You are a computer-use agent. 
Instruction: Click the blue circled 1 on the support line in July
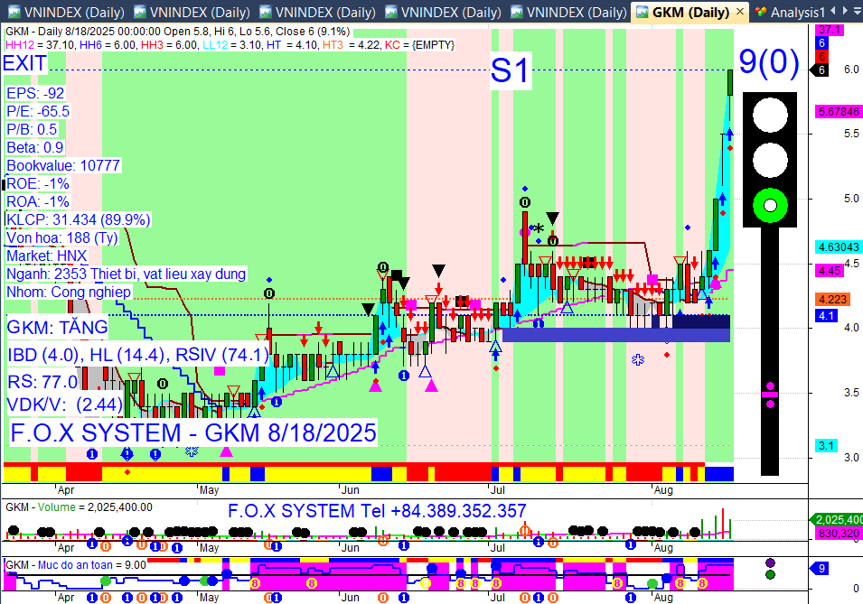pos(539,323)
